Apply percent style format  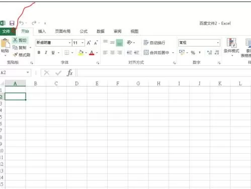click(193, 53)
